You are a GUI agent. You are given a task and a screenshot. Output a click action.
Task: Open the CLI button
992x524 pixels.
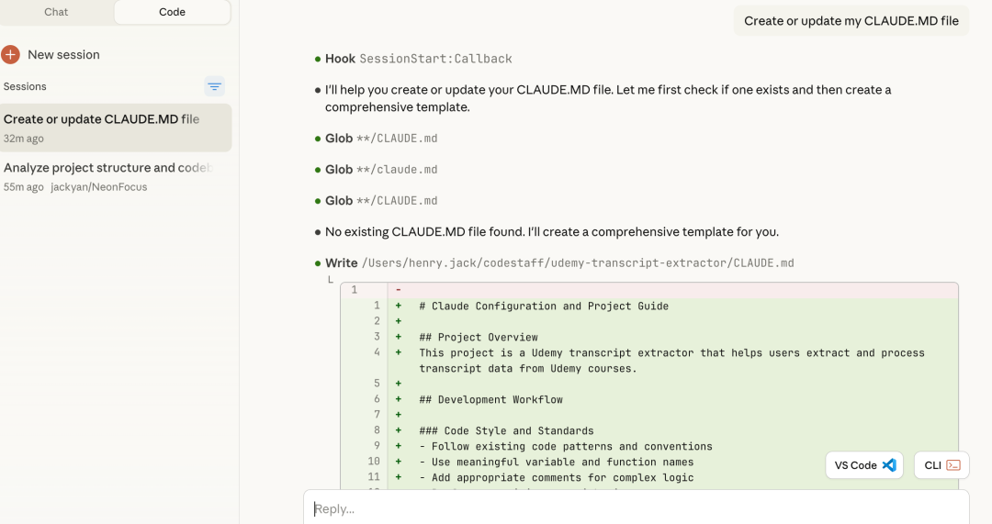click(x=941, y=465)
